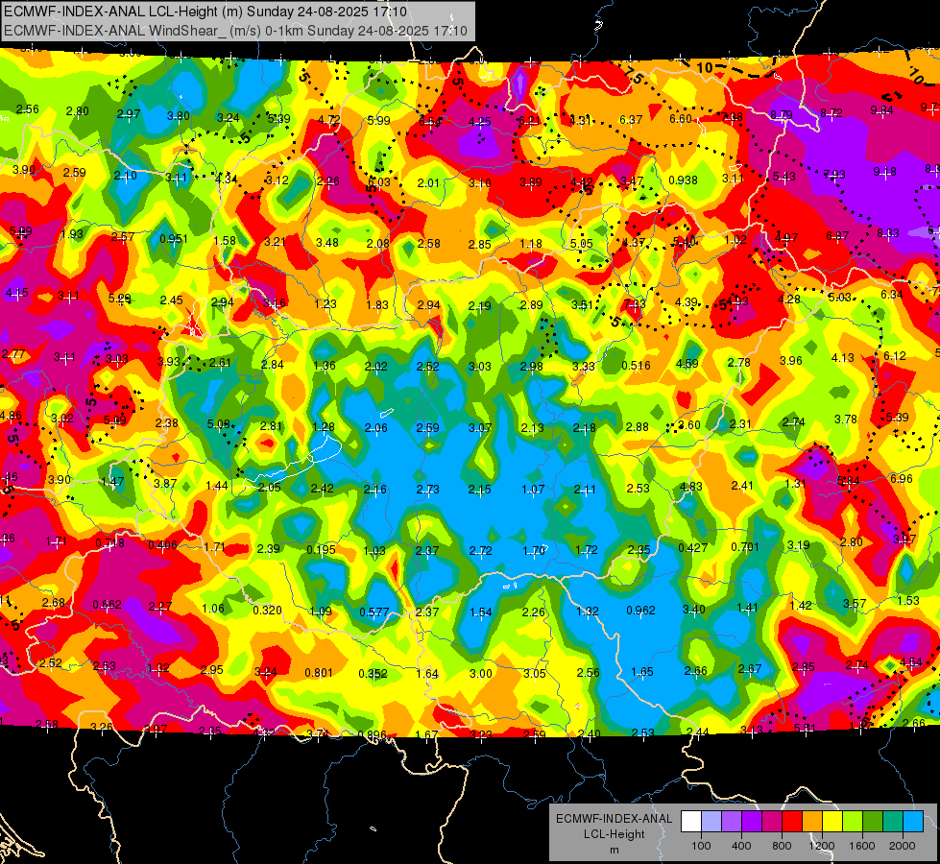Click the wind shear value 3.80
The height and width of the screenshot is (864, 940).
tap(178, 116)
